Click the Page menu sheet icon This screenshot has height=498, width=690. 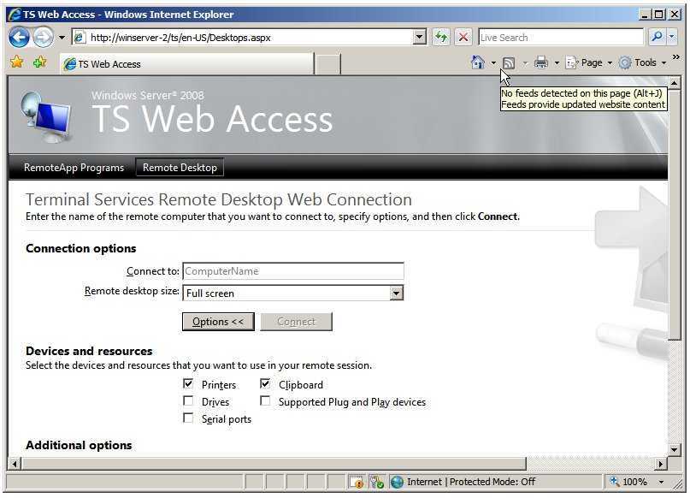pos(572,63)
